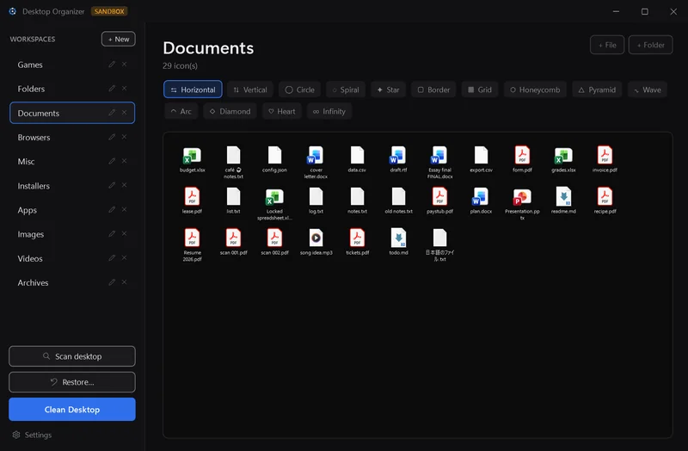Open the budget.xlsx file icon
The image size is (688, 451).
point(192,156)
